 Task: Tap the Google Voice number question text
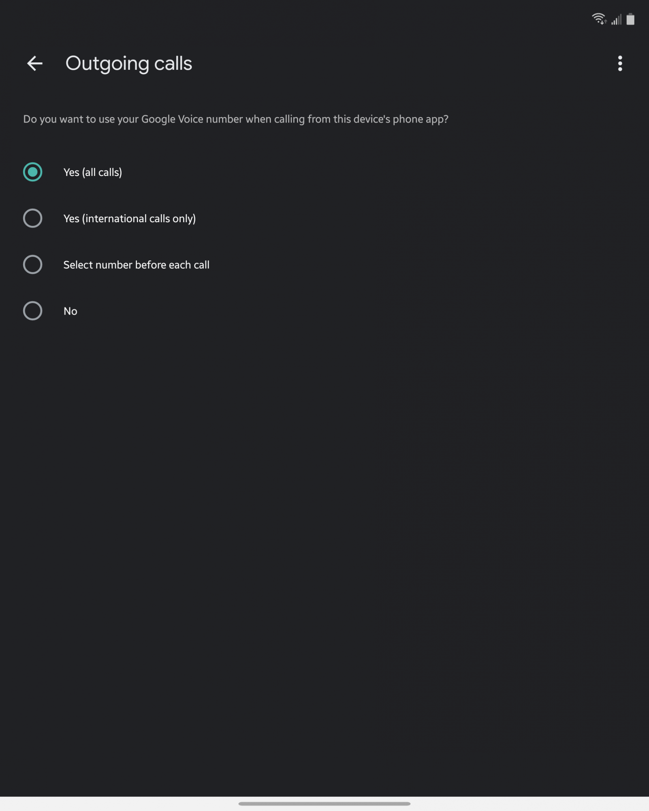236,119
